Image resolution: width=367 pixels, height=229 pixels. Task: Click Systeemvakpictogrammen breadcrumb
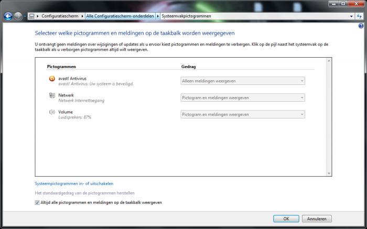click(186, 16)
